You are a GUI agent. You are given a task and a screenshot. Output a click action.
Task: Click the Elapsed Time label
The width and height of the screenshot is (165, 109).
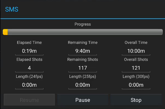pos(29,42)
